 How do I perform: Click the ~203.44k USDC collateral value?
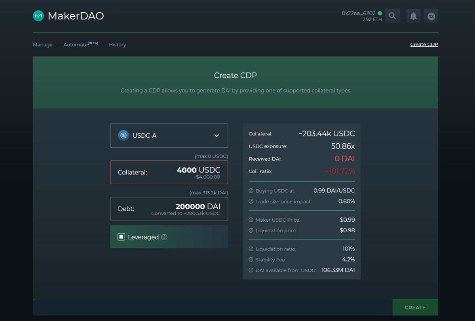pyautogui.click(x=327, y=134)
